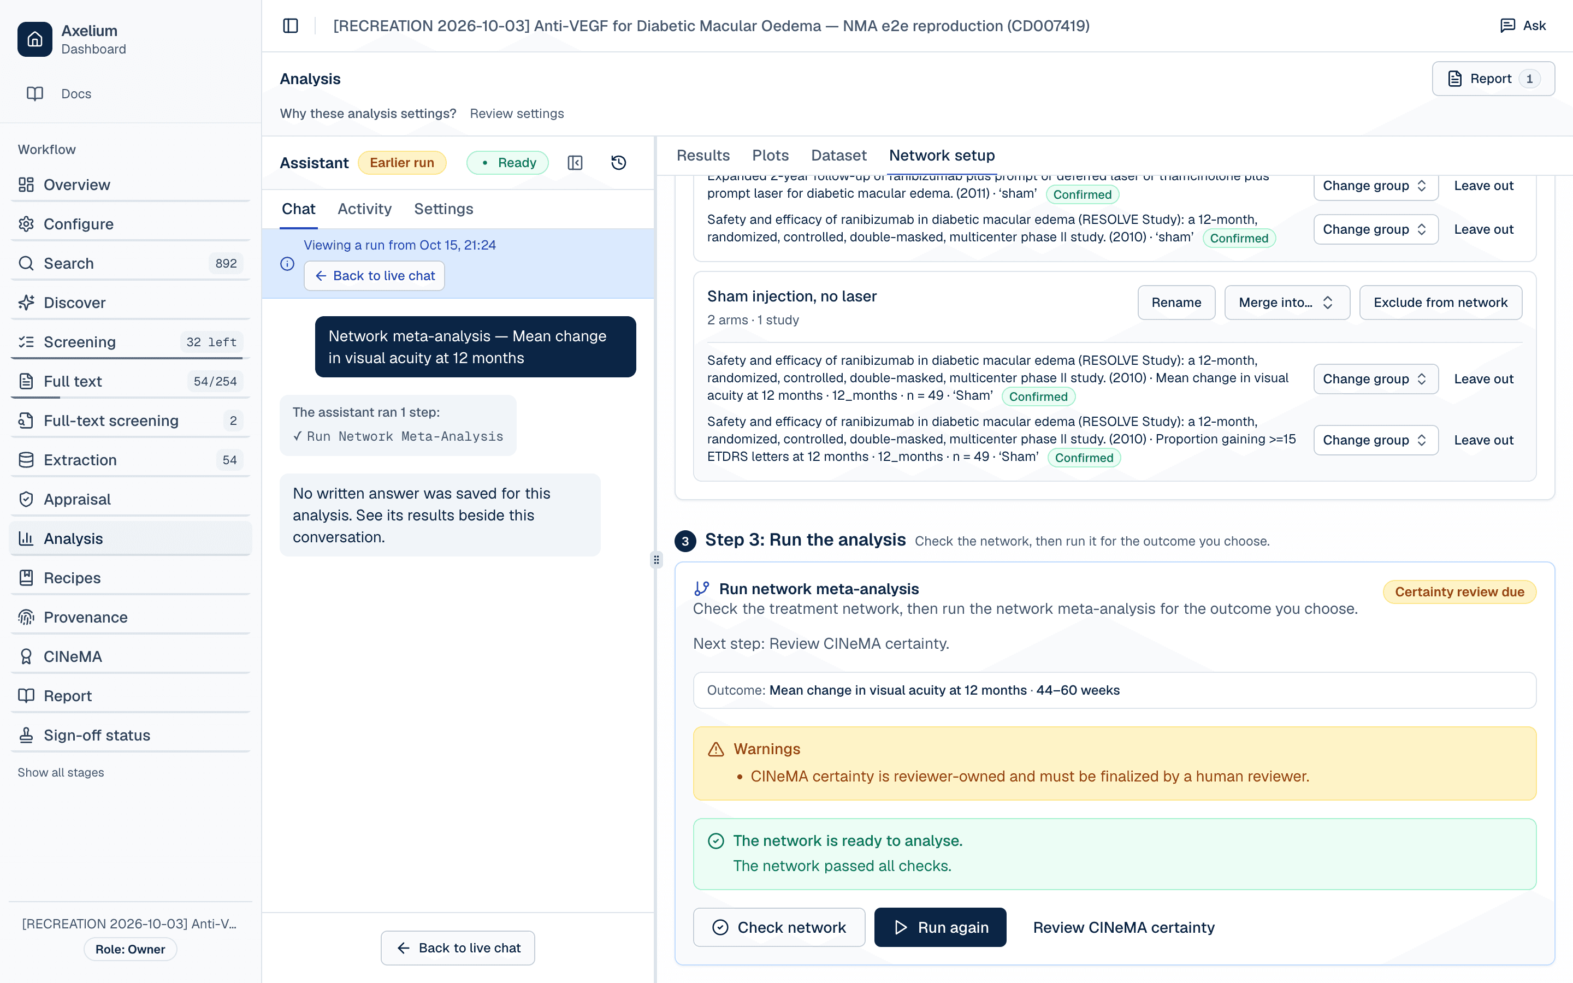1573x983 pixels.
Task: Open Overview workflow stage
Action: tap(131, 185)
